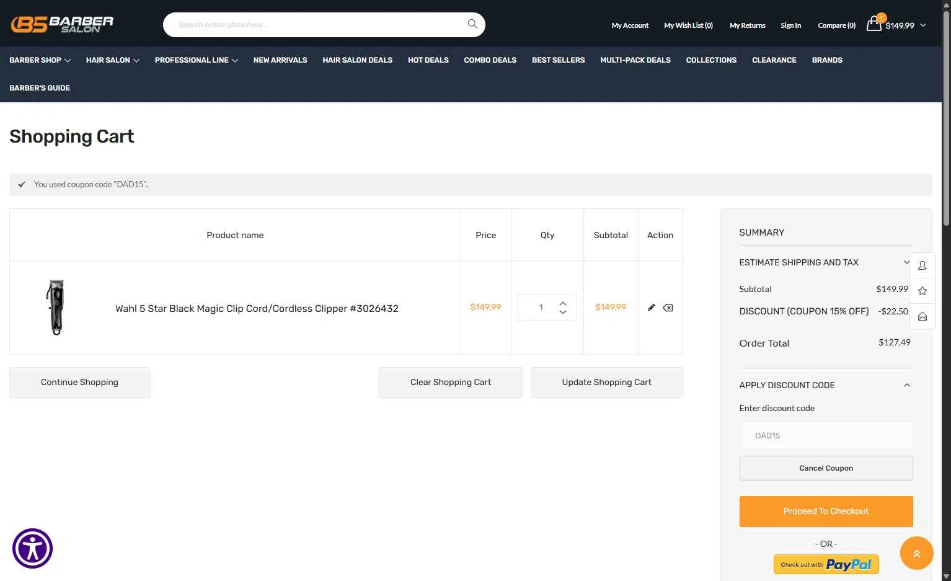Image resolution: width=951 pixels, height=581 pixels.
Task: Check out with PayPal button
Action: (826, 564)
